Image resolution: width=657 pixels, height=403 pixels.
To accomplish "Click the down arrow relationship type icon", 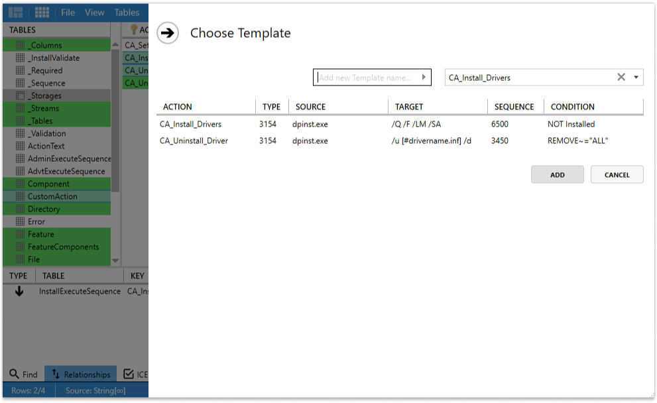I will point(19,291).
